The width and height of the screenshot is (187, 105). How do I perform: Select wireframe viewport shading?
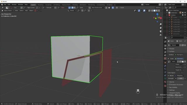pyautogui.click(x=152, y=10)
